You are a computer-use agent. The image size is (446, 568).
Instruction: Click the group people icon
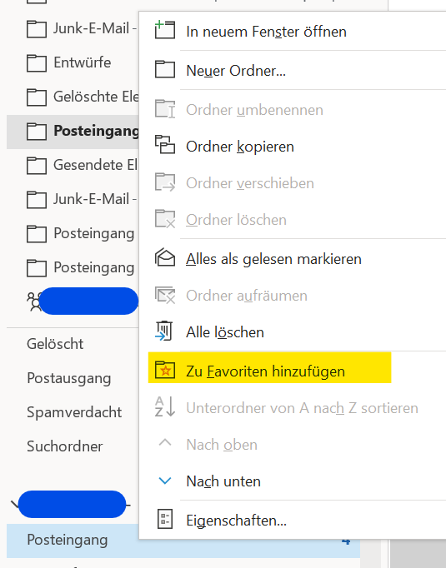click(34, 301)
